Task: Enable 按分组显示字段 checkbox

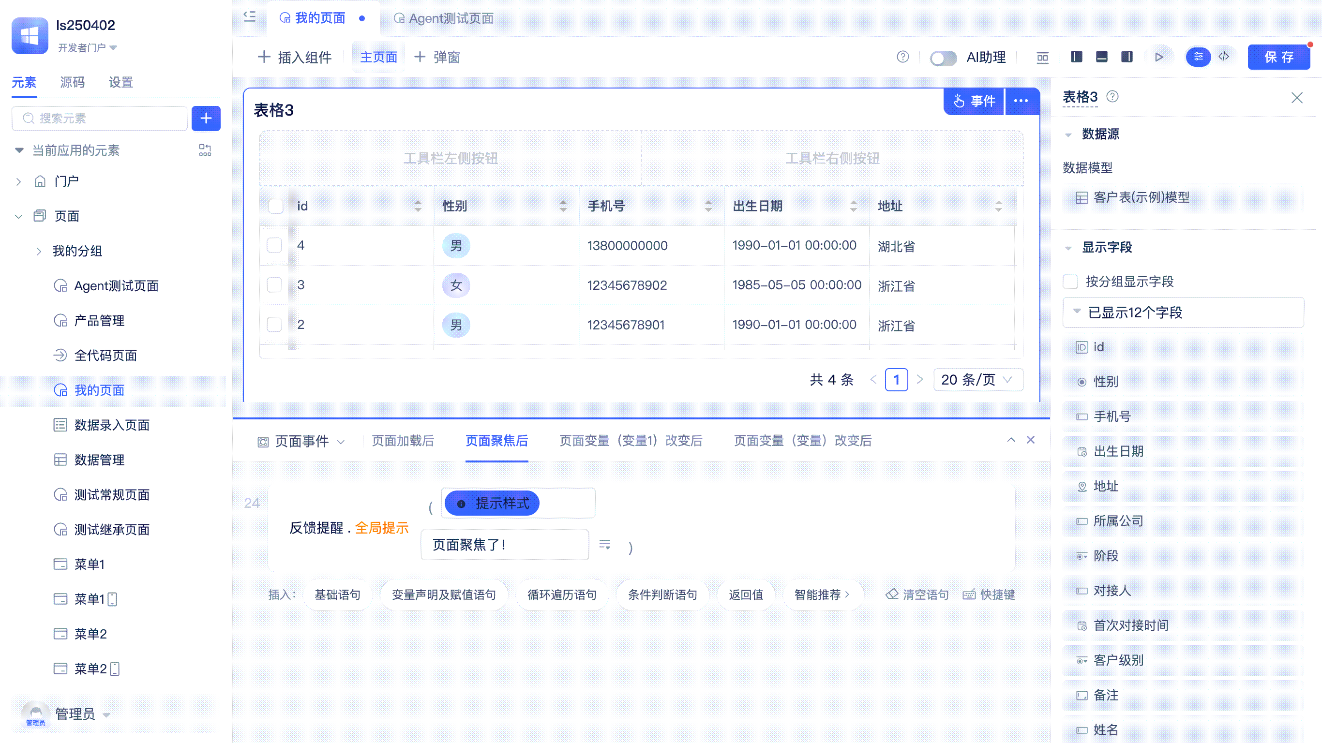Action: point(1070,281)
